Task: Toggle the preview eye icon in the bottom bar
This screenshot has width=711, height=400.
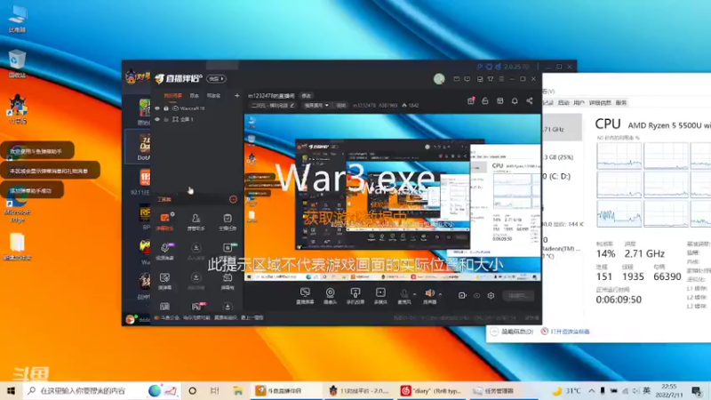Action: click(476, 296)
